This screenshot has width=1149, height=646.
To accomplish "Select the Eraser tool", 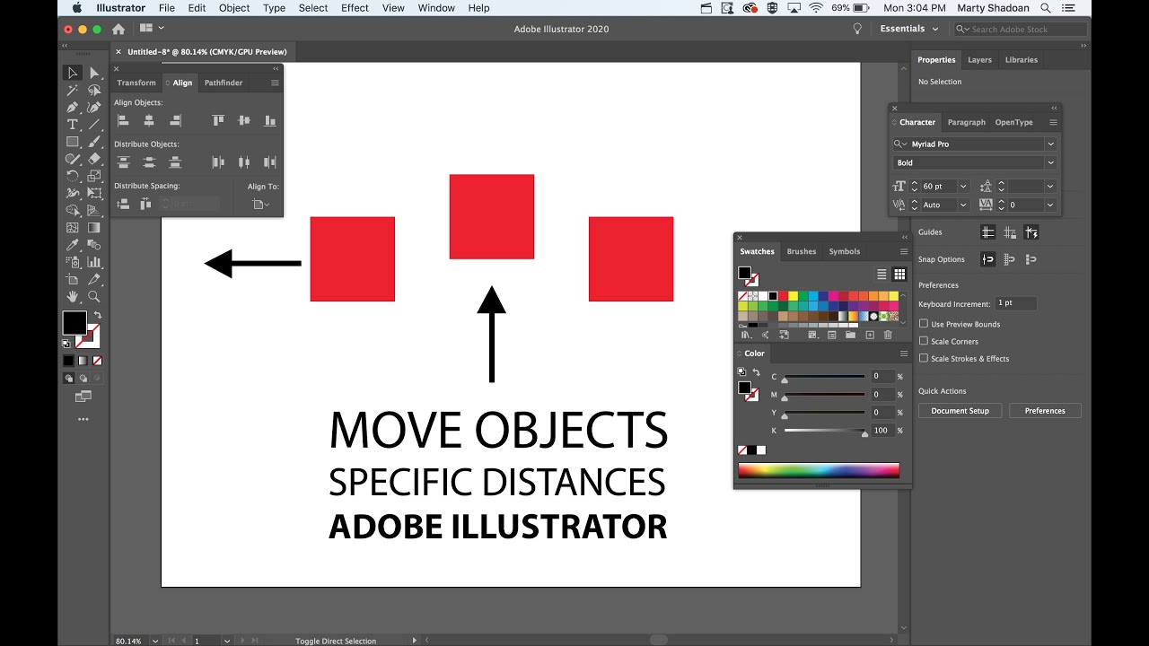I will [94, 159].
